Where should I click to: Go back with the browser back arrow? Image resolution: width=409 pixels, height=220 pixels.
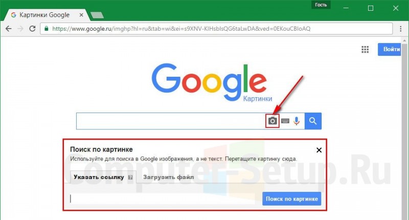9,29
